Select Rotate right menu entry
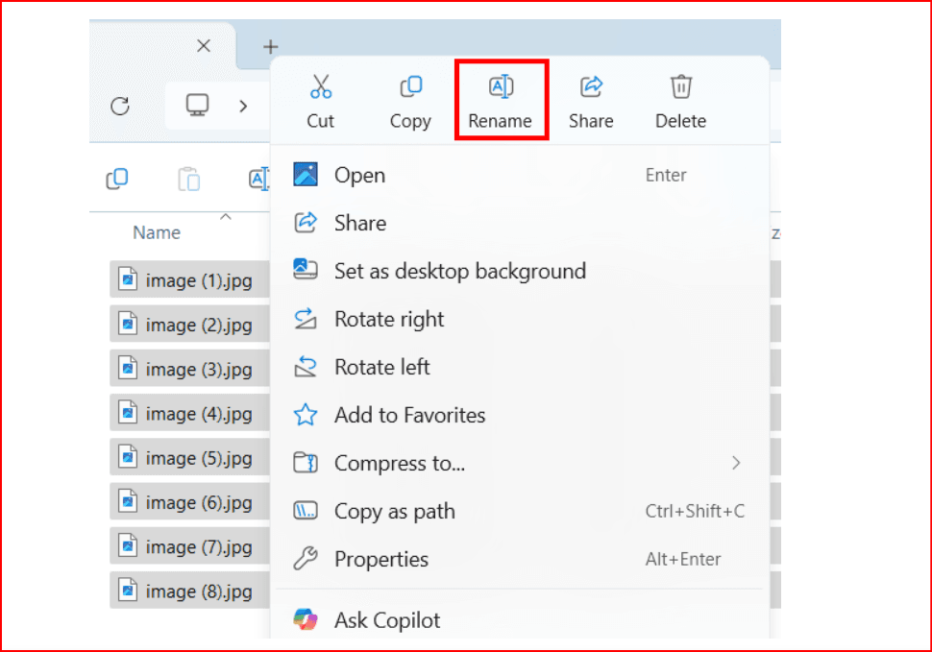This screenshot has width=932, height=652. point(389,319)
